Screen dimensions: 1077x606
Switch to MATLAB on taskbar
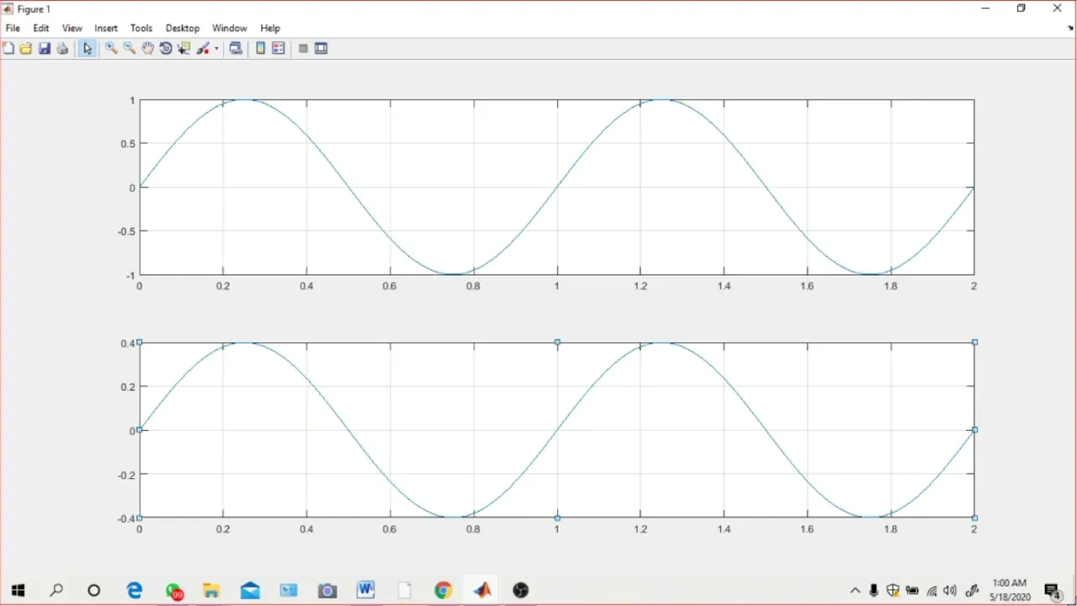click(482, 591)
